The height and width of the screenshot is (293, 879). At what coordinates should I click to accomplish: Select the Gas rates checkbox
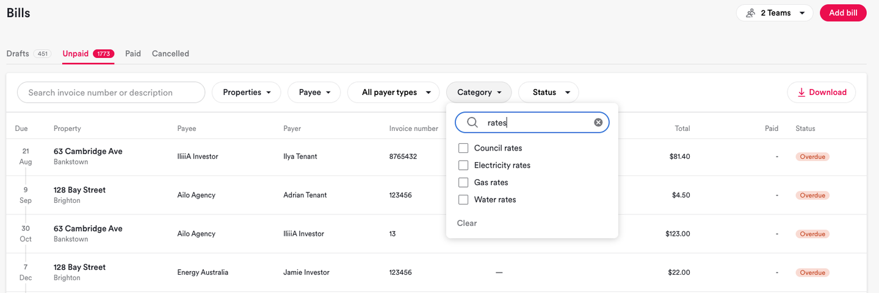coord(463,182)
